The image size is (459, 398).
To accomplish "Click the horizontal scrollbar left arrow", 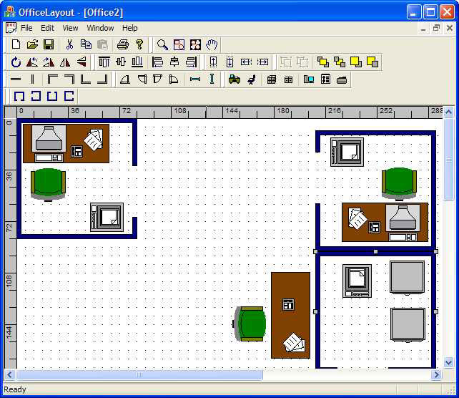I will click(x=9, y=374).
